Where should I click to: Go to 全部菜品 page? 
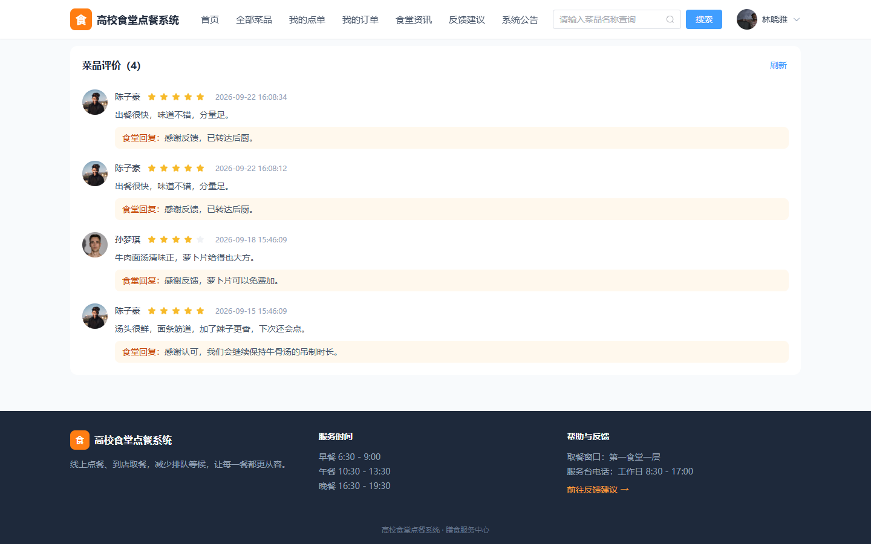(x=254, y=19)
